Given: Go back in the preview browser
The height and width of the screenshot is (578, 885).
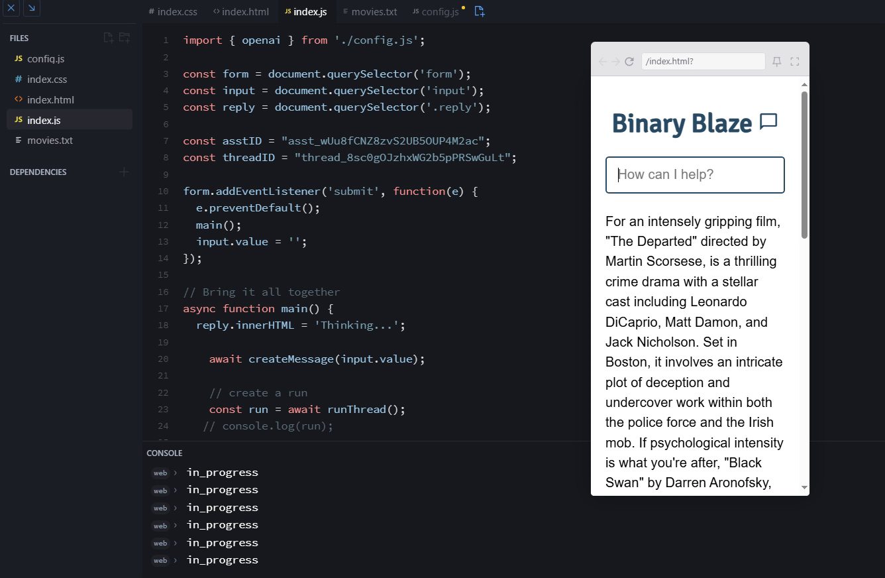Looking at the screenshot, I should (x=603, y=62).
